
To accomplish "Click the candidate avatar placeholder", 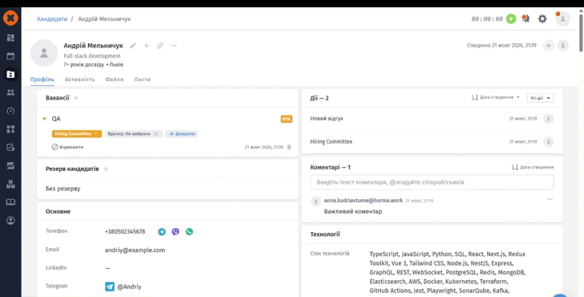I will point(44,53).
